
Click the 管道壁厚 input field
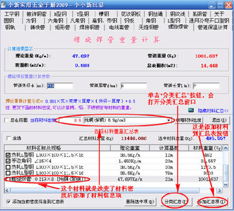tap(133, 86)
